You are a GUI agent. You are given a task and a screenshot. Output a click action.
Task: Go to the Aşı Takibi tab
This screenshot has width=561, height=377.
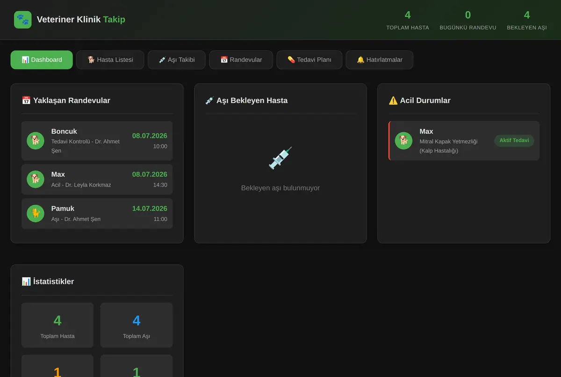[177, 60]
